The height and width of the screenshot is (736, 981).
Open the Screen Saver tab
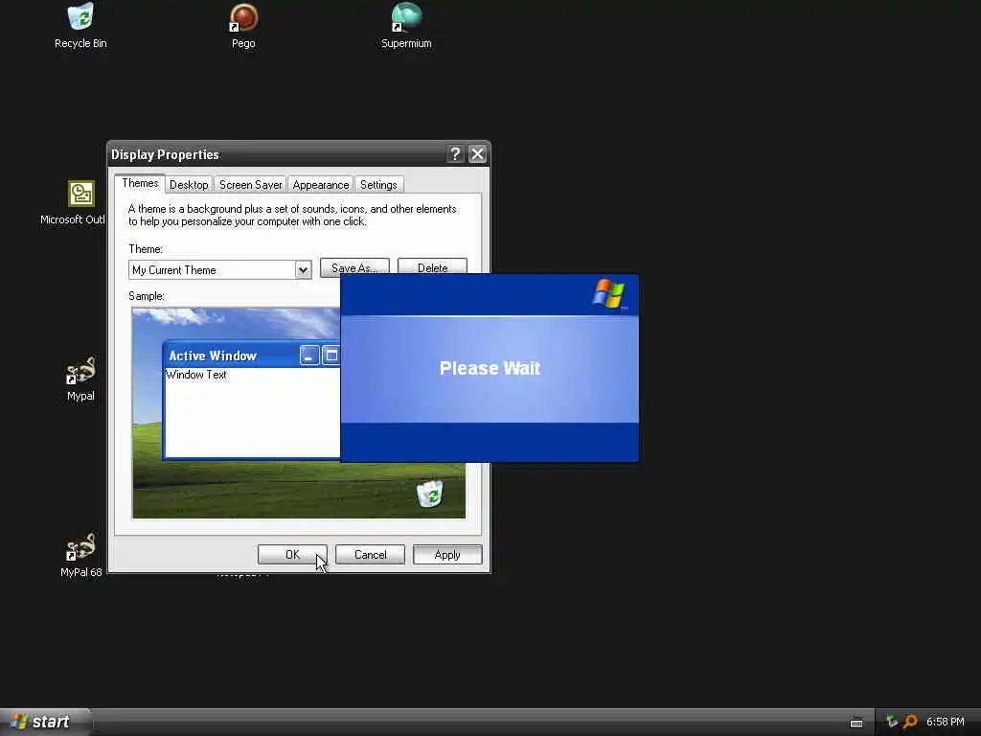[x=250, y=185]
